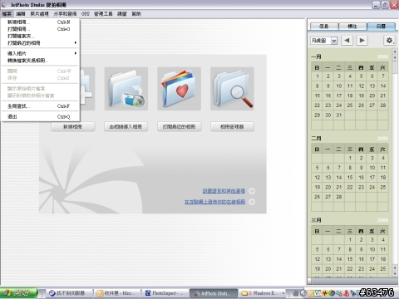Click the import-from-camera folder icon
The width and height of the screenshot is (399, 299).
[x=126, y=89]
